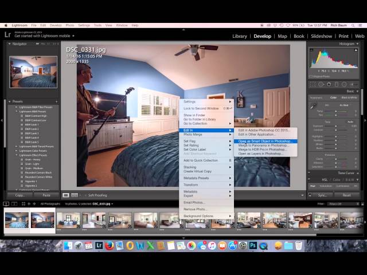Click the Before/After view icon in toolbar
Viewport: 367px width, 275px height.
(x=75, y=195)
